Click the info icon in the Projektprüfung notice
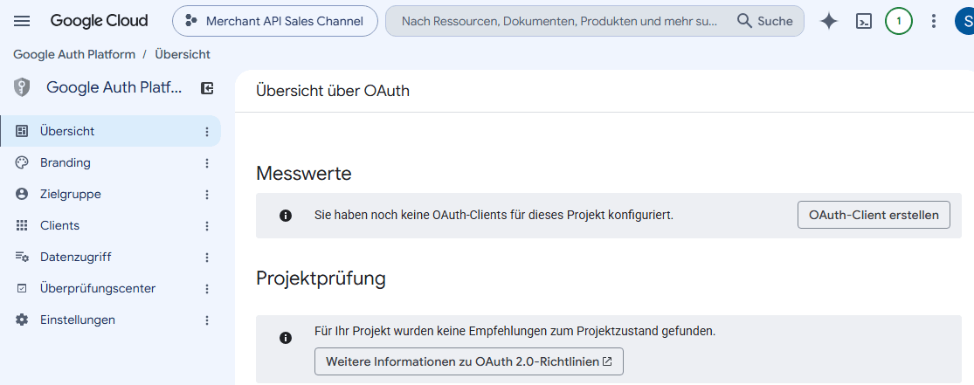 coord(285,338)
